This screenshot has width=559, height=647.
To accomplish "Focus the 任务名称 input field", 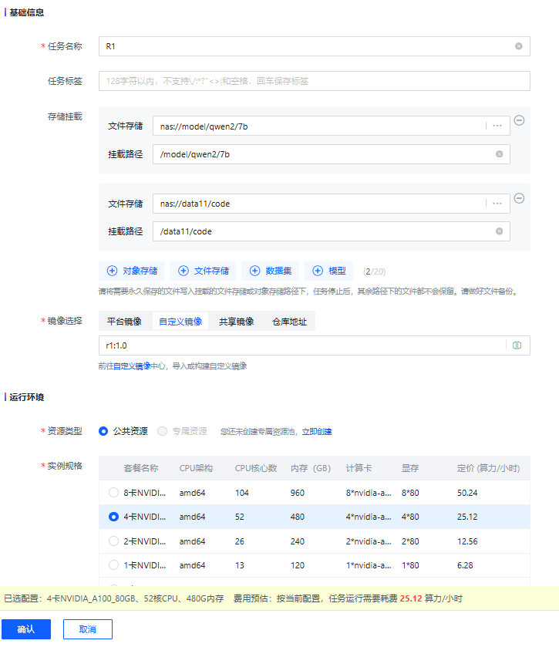I will pos(315,46).
